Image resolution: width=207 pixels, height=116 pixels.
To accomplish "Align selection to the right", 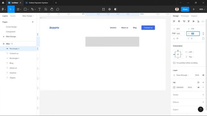I will [184, 21].
